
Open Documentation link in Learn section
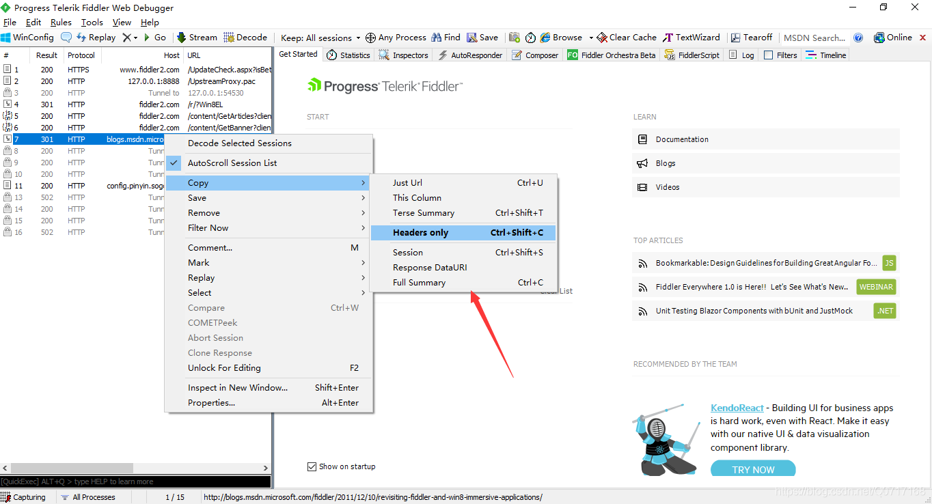point(765,139)
